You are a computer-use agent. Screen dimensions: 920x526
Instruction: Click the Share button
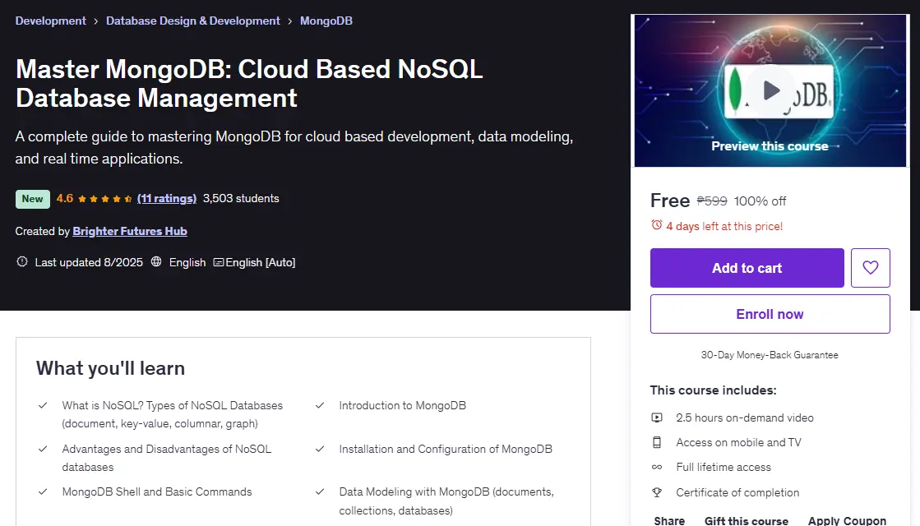(669, 520)
